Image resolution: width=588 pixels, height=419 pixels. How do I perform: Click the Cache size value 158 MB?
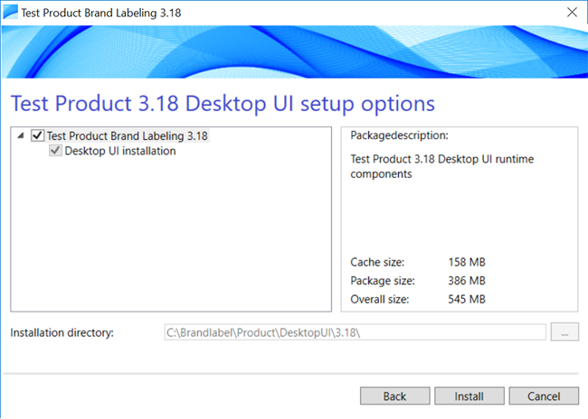(x=467, y=262)
